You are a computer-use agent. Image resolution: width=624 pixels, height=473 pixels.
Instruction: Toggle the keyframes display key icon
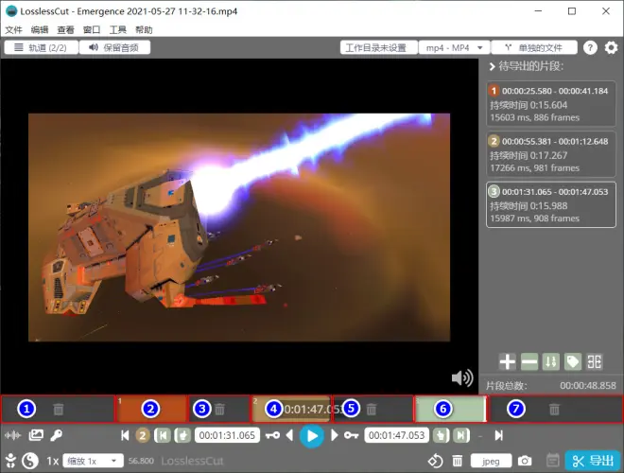click(56, 435)
